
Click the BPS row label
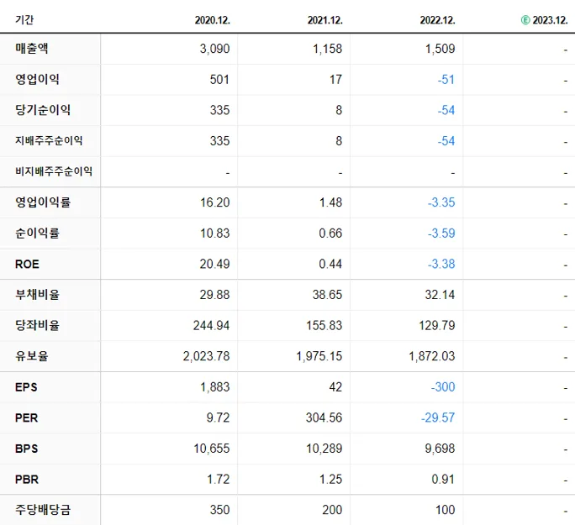tap(26, 449)
